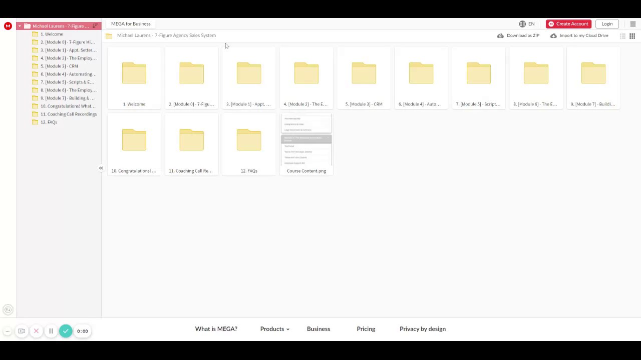Cancel the recording with X button

coord(36,331)
